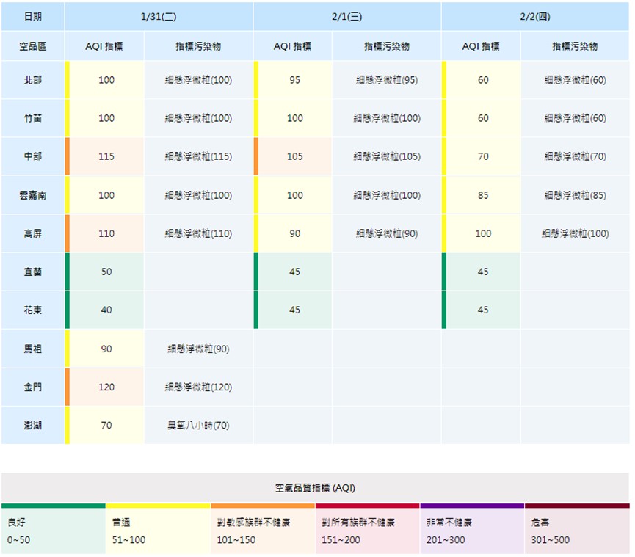Click the AQI value 120 for 金門
The height and width of the screenshot is (557, 635).
tap(106, 387)
